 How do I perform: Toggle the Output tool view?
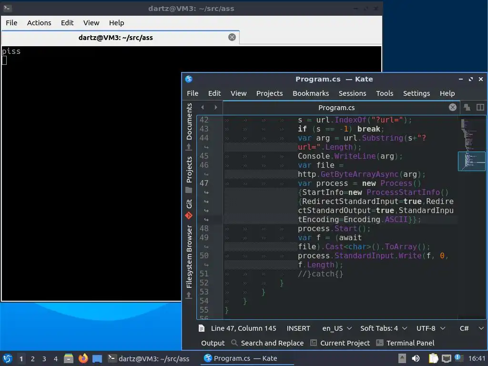pos(213,343)
